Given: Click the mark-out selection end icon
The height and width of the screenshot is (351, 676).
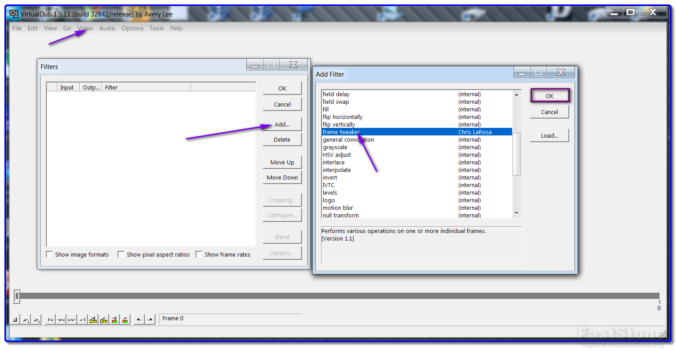Looking at the screenshot, I should [x=150, y=319].
